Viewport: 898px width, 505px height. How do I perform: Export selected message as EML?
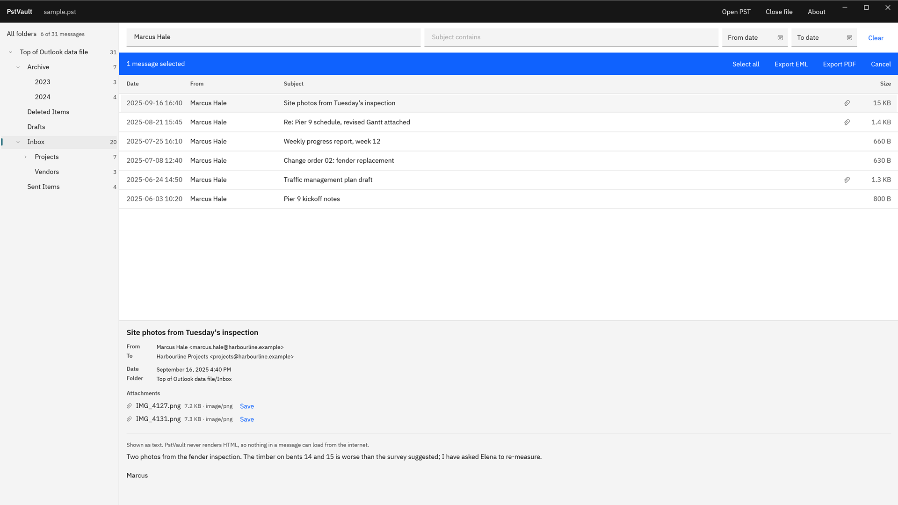point(791,64)
